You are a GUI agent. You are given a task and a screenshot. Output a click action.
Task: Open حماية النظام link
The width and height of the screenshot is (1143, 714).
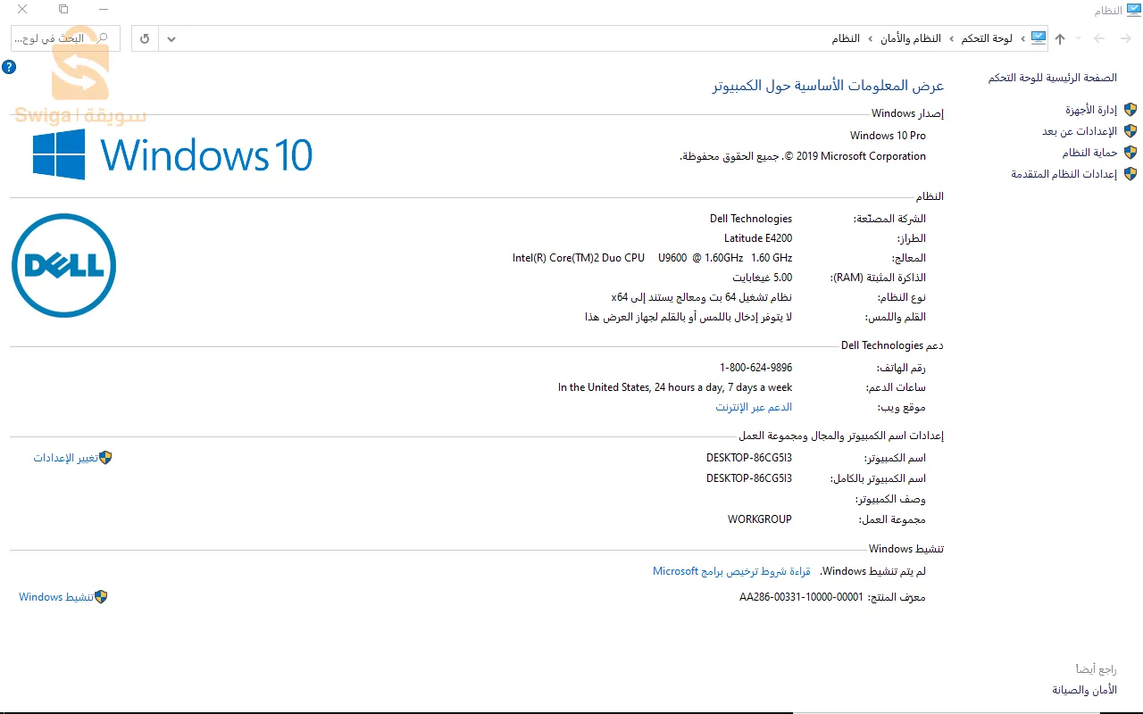[1089, 153]
